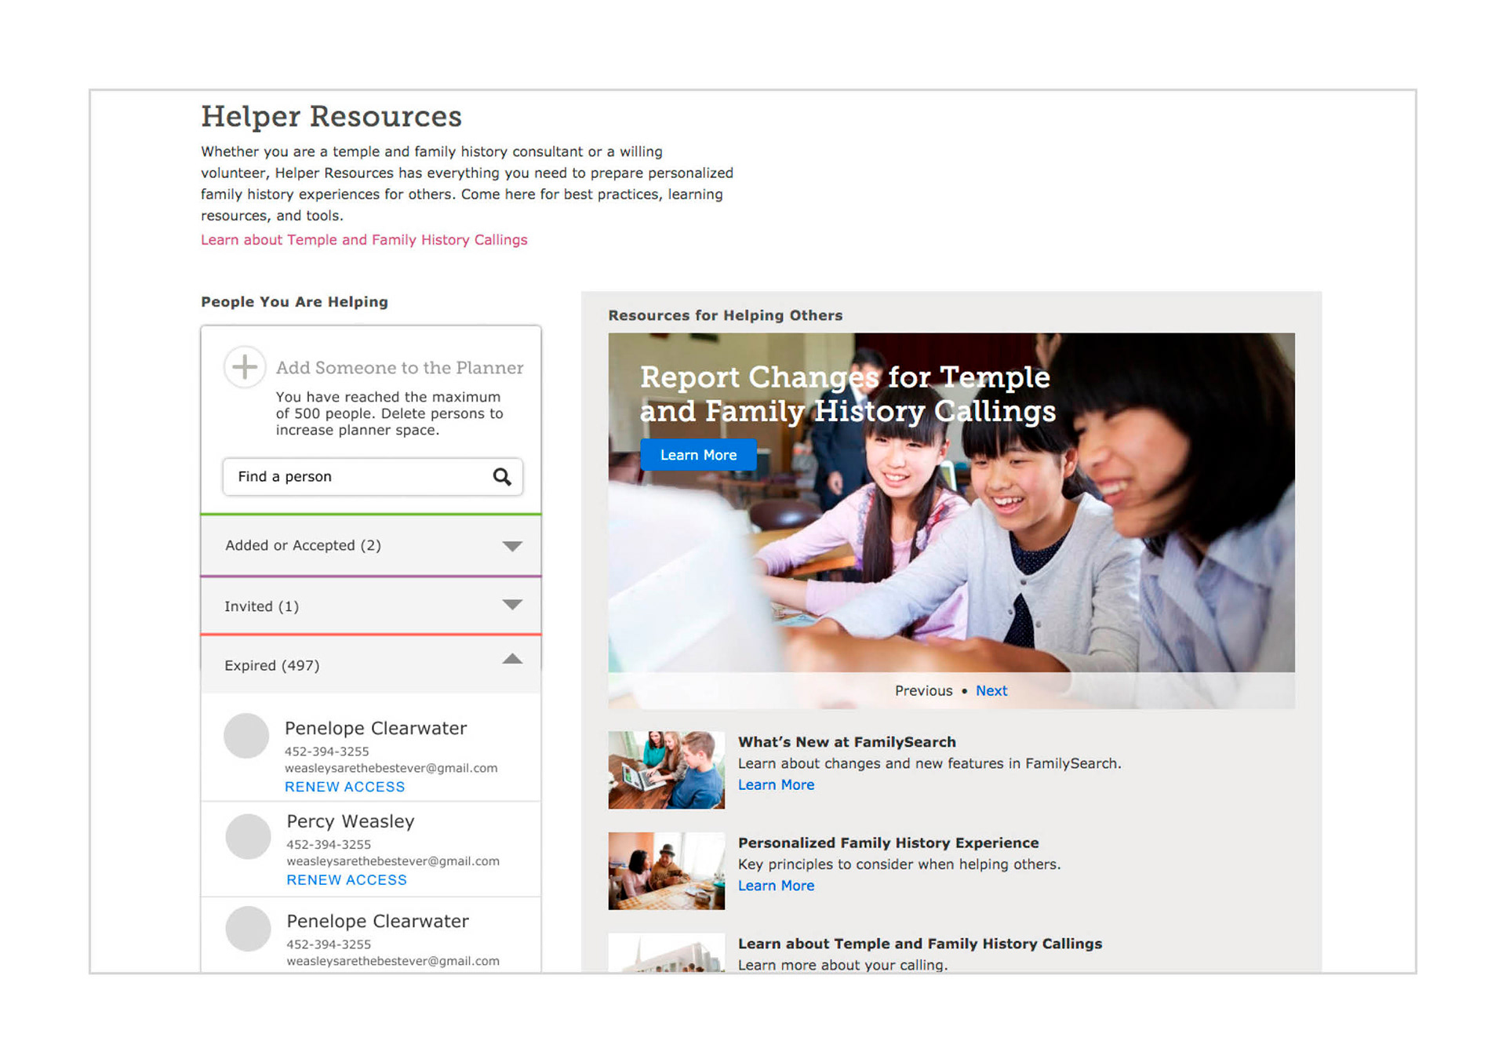Click the Personalized Family History Experience thumbnail

666,871
